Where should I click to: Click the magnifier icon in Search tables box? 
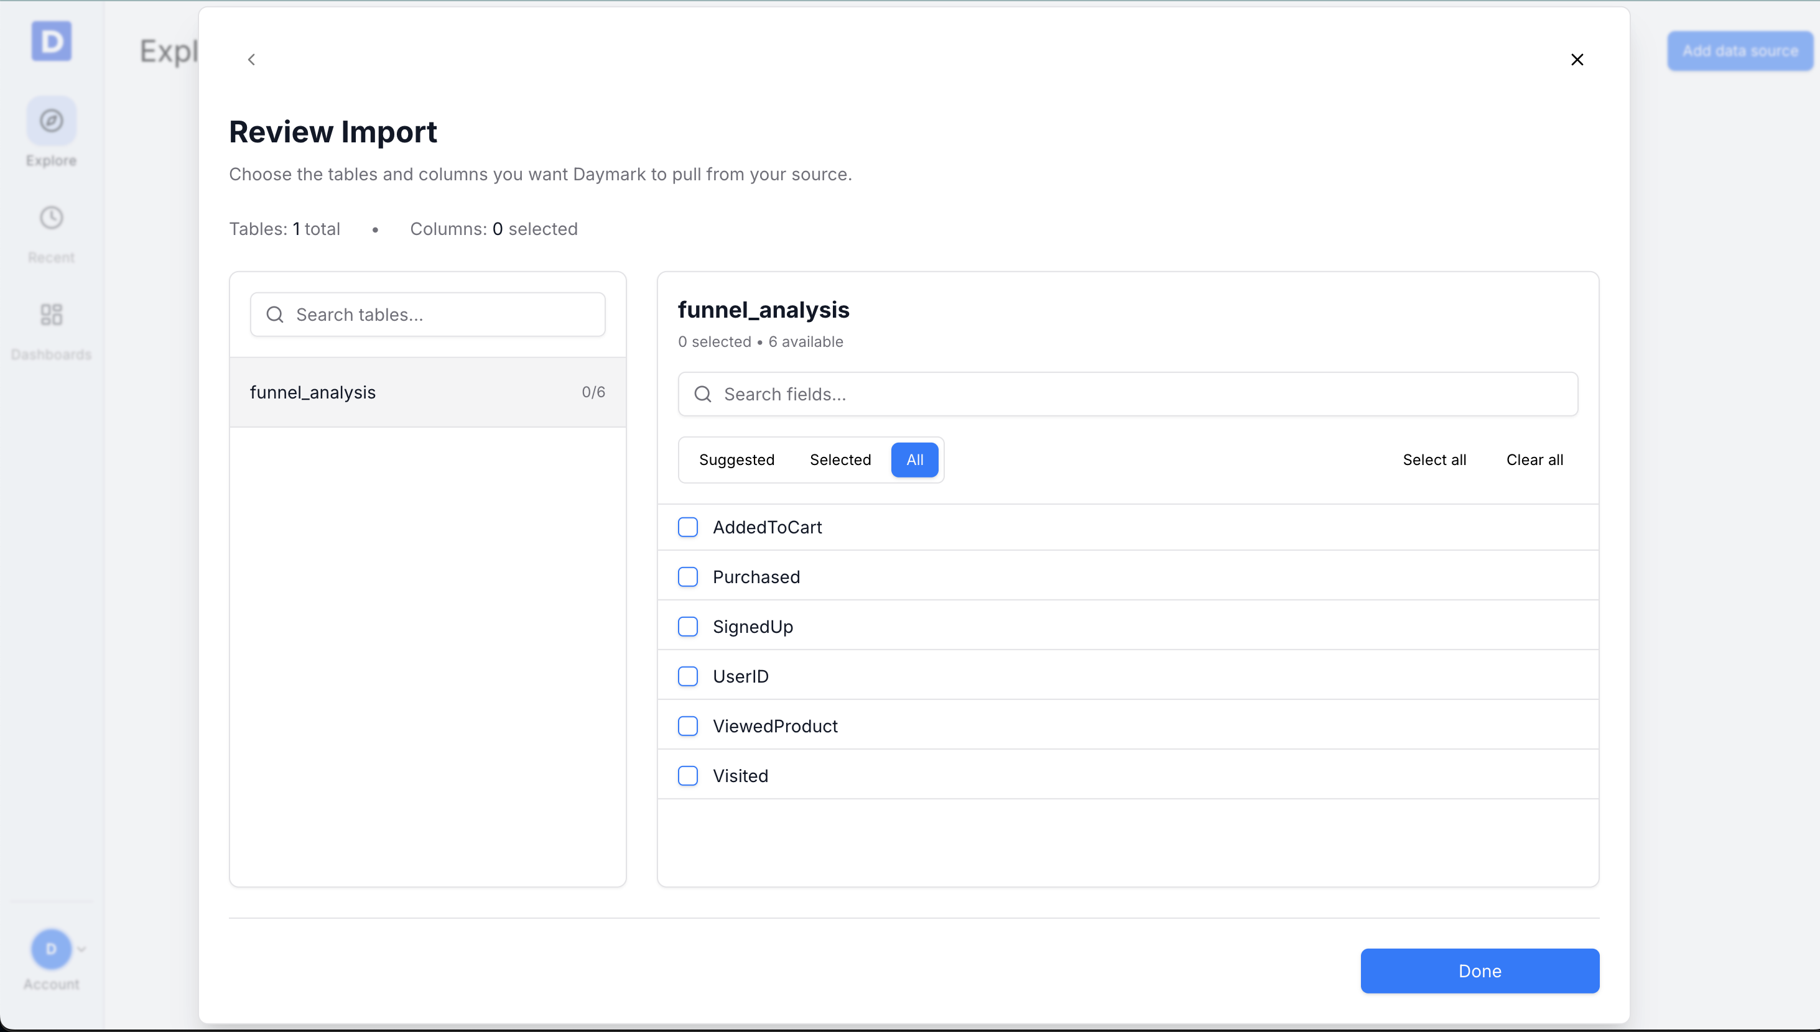pos(276,315)
